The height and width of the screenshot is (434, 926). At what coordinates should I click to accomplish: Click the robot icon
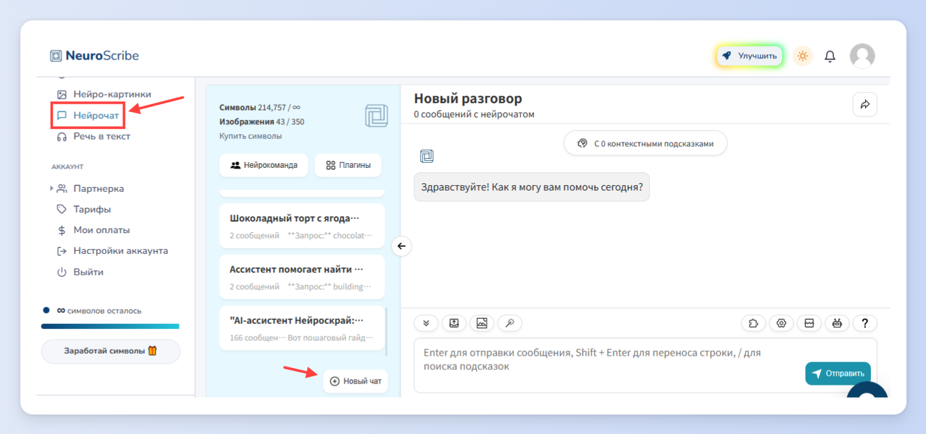pyautogui.click(x=837, y=323)
